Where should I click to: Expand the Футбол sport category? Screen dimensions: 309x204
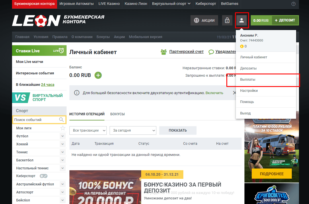pyautogui.click(x=63, y=136)
